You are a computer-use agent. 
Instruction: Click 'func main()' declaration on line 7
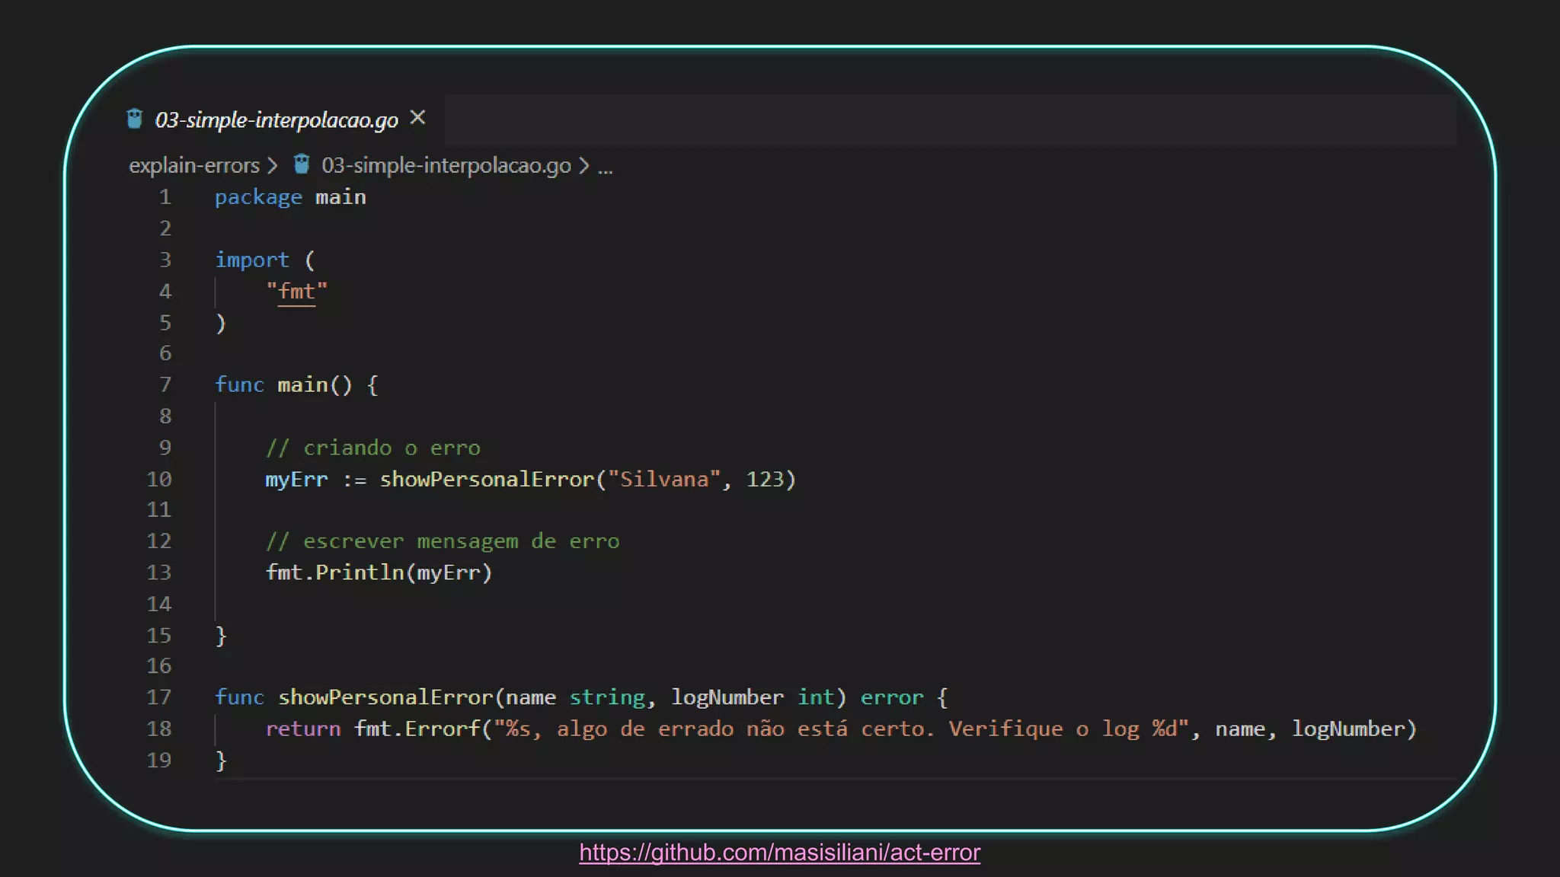pos(283,385)
